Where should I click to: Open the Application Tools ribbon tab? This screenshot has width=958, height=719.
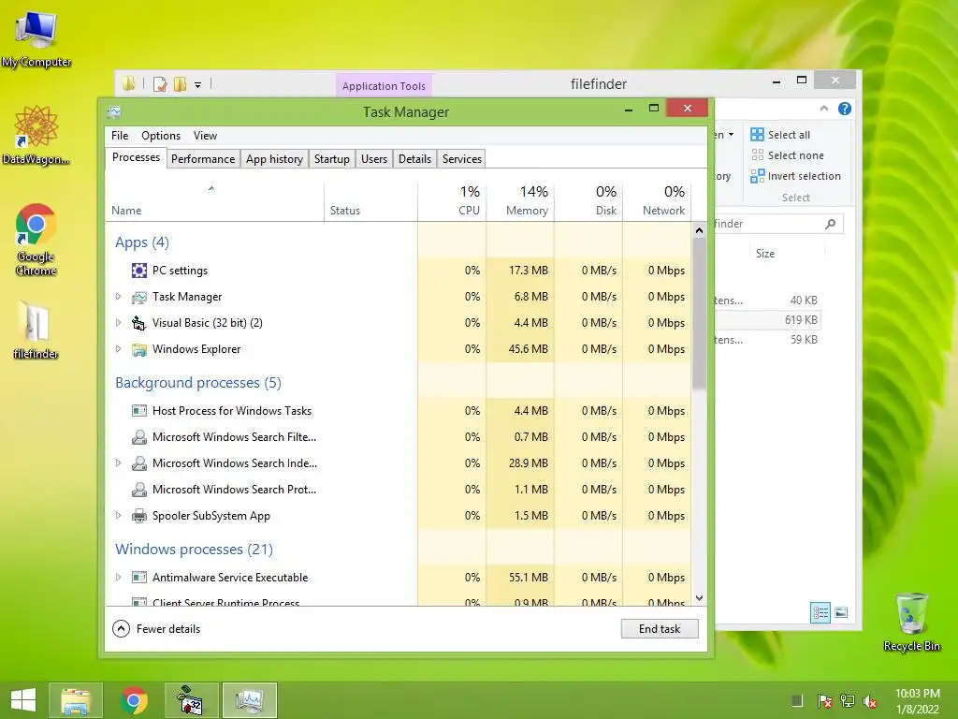click(x=384, y=86)
